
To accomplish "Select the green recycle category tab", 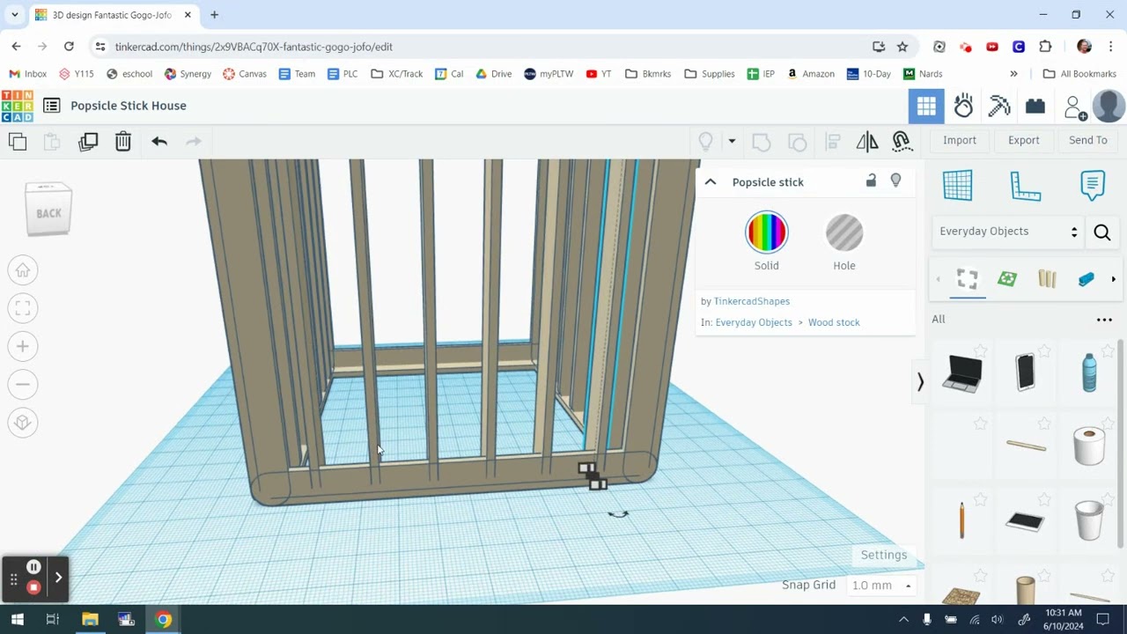I will point(1007,279).
